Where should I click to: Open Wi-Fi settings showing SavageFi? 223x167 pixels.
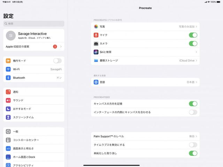tap(34, 69)
